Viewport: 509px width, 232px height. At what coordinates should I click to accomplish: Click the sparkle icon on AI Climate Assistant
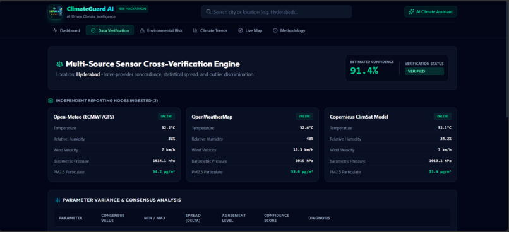coord(411,12)
